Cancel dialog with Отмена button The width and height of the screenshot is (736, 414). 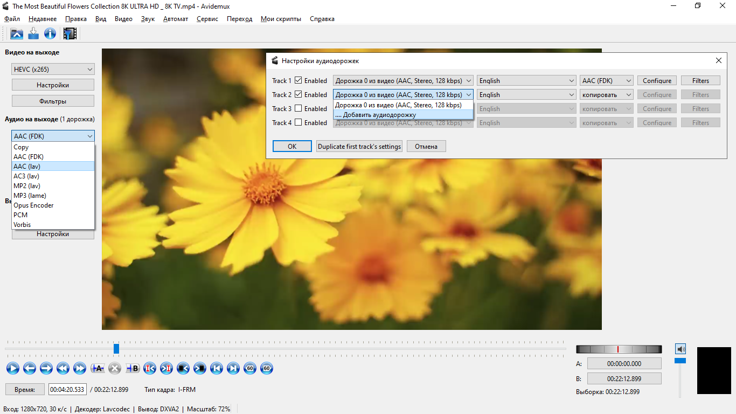coord(426,146)
